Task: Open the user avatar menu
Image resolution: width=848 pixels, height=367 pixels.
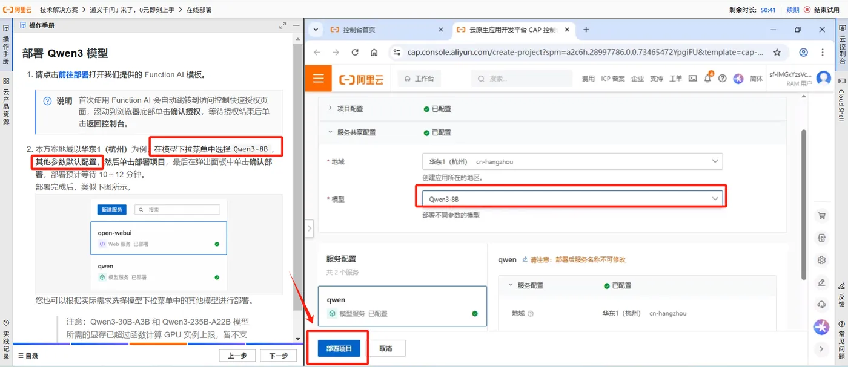Action: [x=823, y=79]
